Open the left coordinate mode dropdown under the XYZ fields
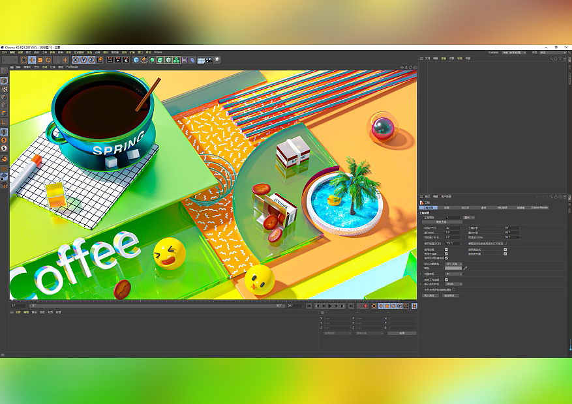Image resolution: width=572 pixels, height=404 pixels. [337, 333]
